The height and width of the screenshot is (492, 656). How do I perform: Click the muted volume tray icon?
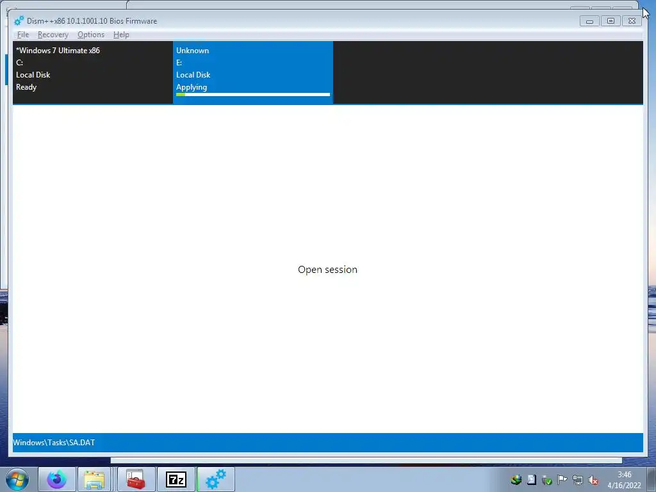tap(593, 480)
